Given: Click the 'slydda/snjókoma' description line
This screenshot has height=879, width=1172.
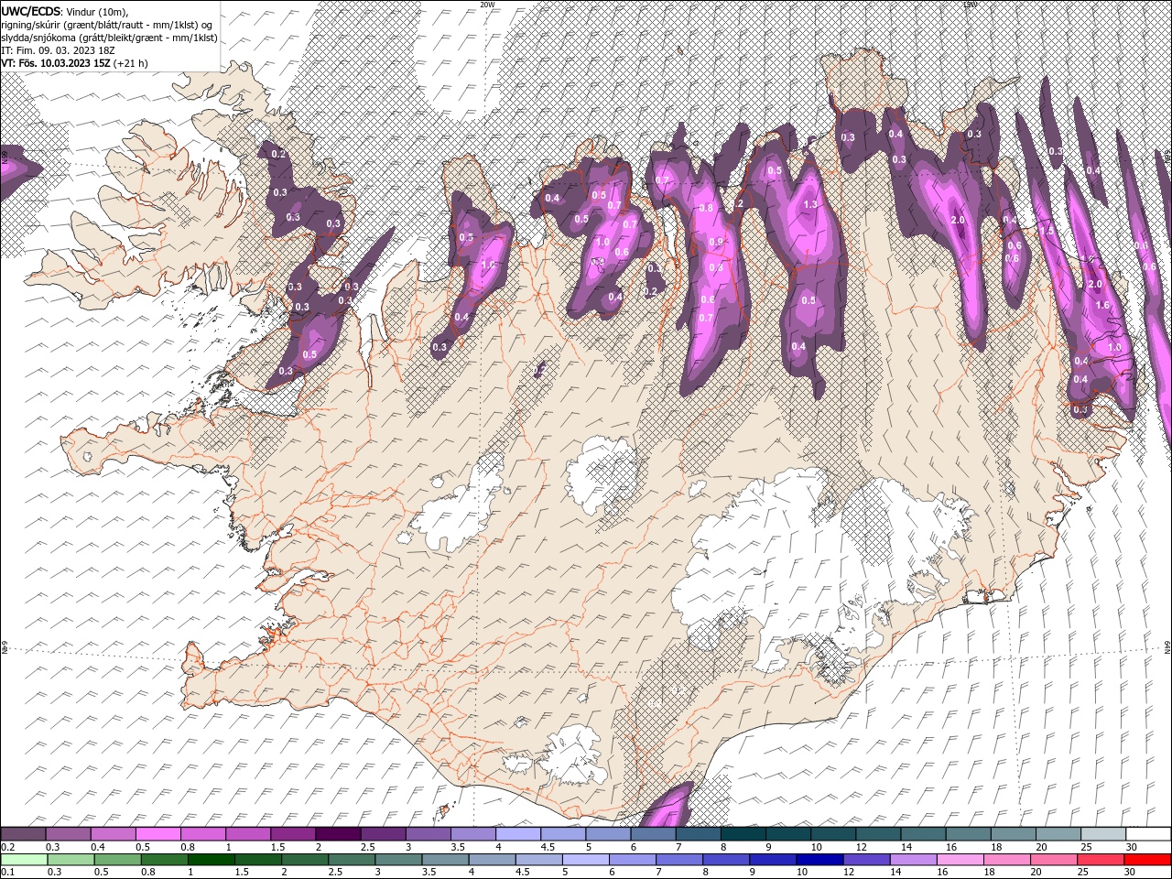Looking at the screenshot, I should pyautogui.click(x=110, y=38).
